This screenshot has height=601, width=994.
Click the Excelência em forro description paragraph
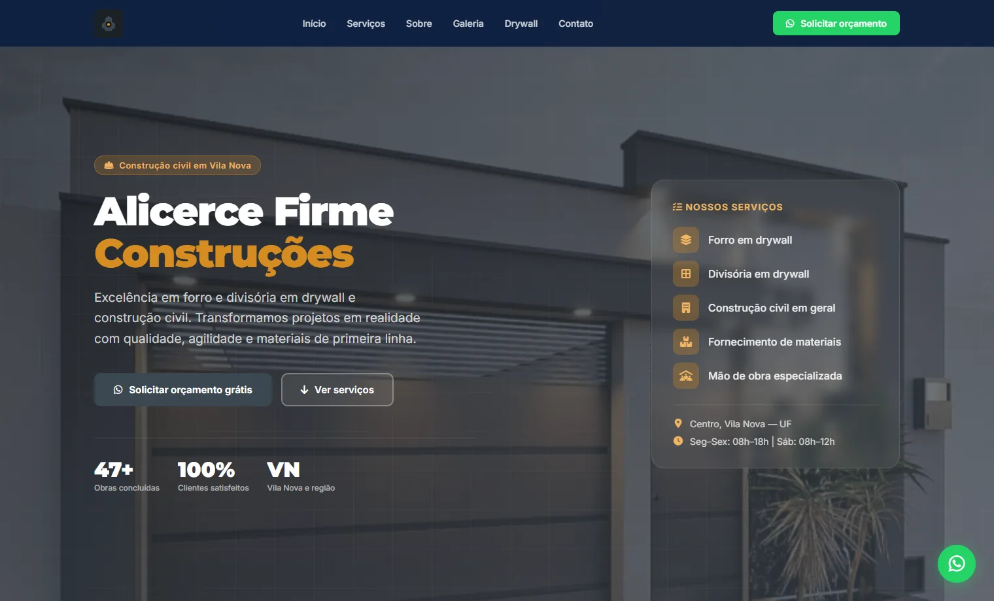click(x=257, y=318)
